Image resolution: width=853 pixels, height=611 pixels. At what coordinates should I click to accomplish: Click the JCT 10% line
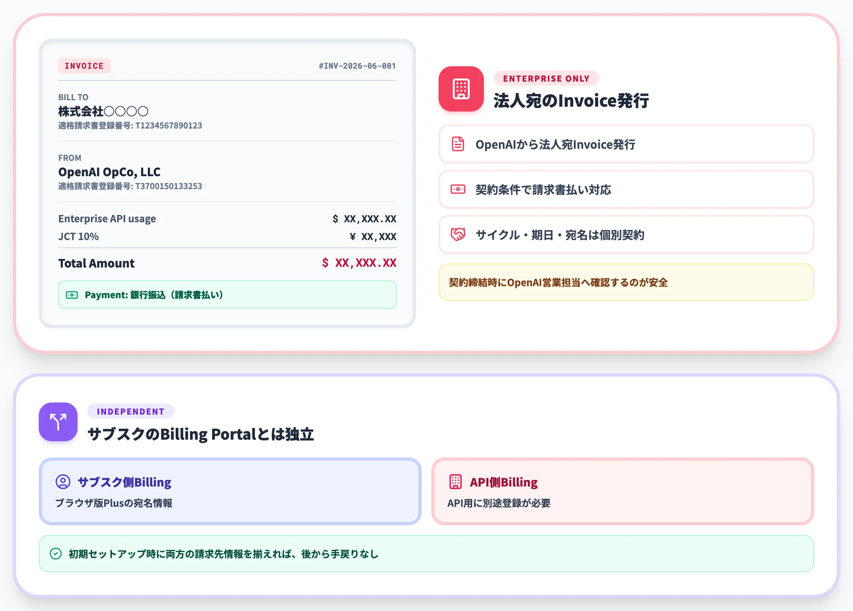click(x=227, y=236)
